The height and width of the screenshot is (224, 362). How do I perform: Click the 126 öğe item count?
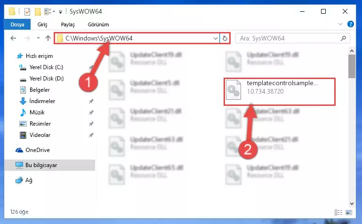pos(19,212)
